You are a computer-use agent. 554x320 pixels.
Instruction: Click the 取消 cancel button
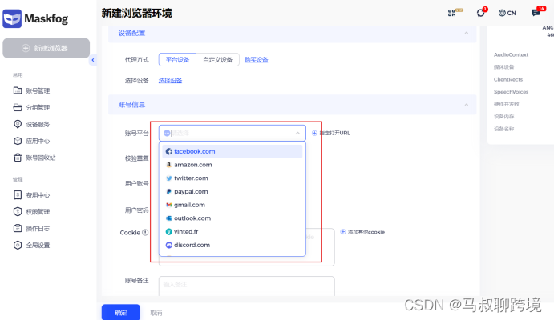(x=156, y=313)
